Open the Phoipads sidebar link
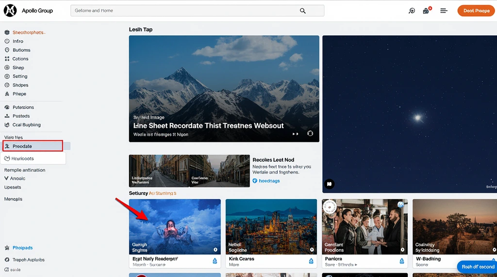 tap(22, 248)
